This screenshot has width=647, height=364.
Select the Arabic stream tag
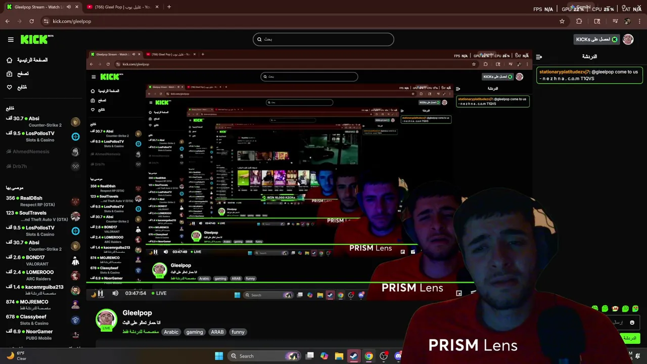point(171,332)
